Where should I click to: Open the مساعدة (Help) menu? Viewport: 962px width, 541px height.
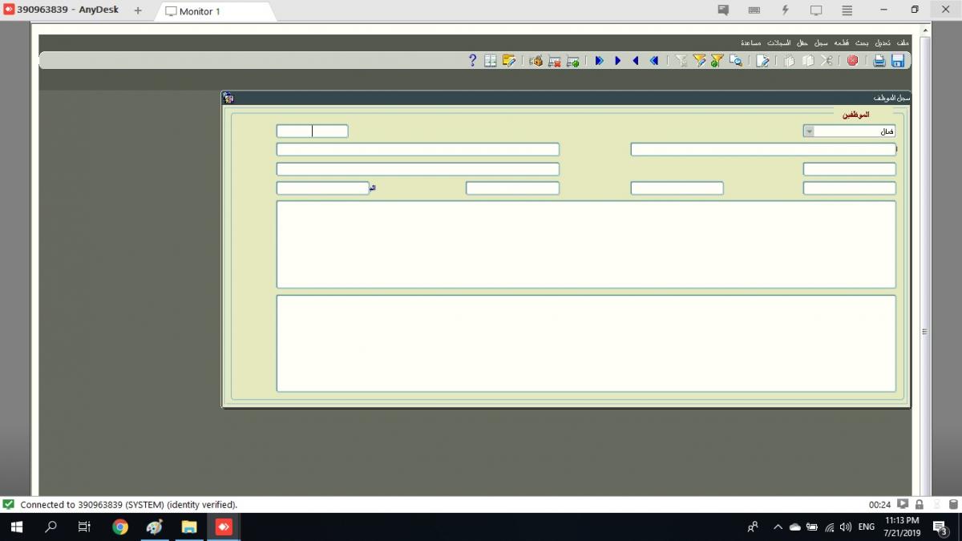(x=751, y=42)
